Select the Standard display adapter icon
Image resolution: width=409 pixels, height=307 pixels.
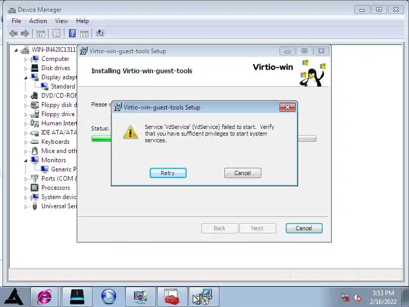(44, 86)
